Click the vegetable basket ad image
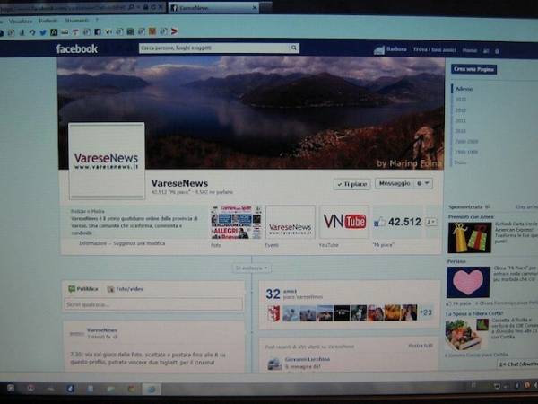538x404 pixels. [x=462, y=335]
